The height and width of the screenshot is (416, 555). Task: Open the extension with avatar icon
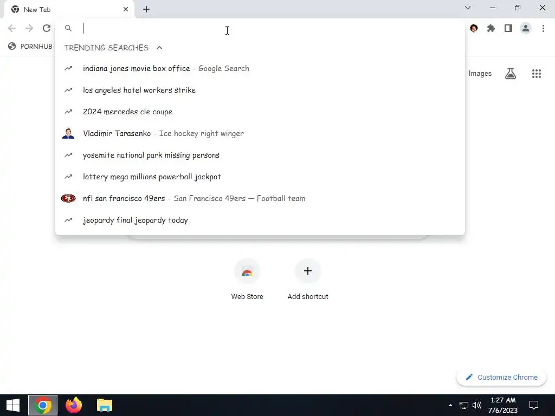[474, 28]
